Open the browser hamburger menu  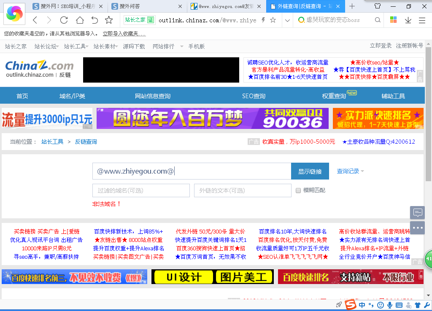point(422,20)
